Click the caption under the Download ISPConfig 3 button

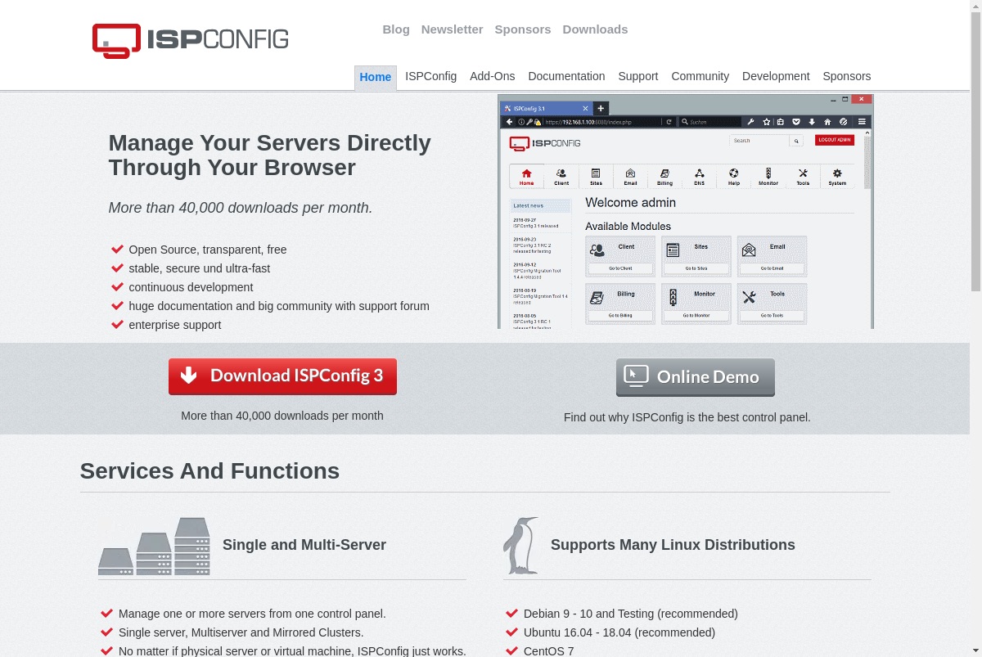click(x=282, y=416)
